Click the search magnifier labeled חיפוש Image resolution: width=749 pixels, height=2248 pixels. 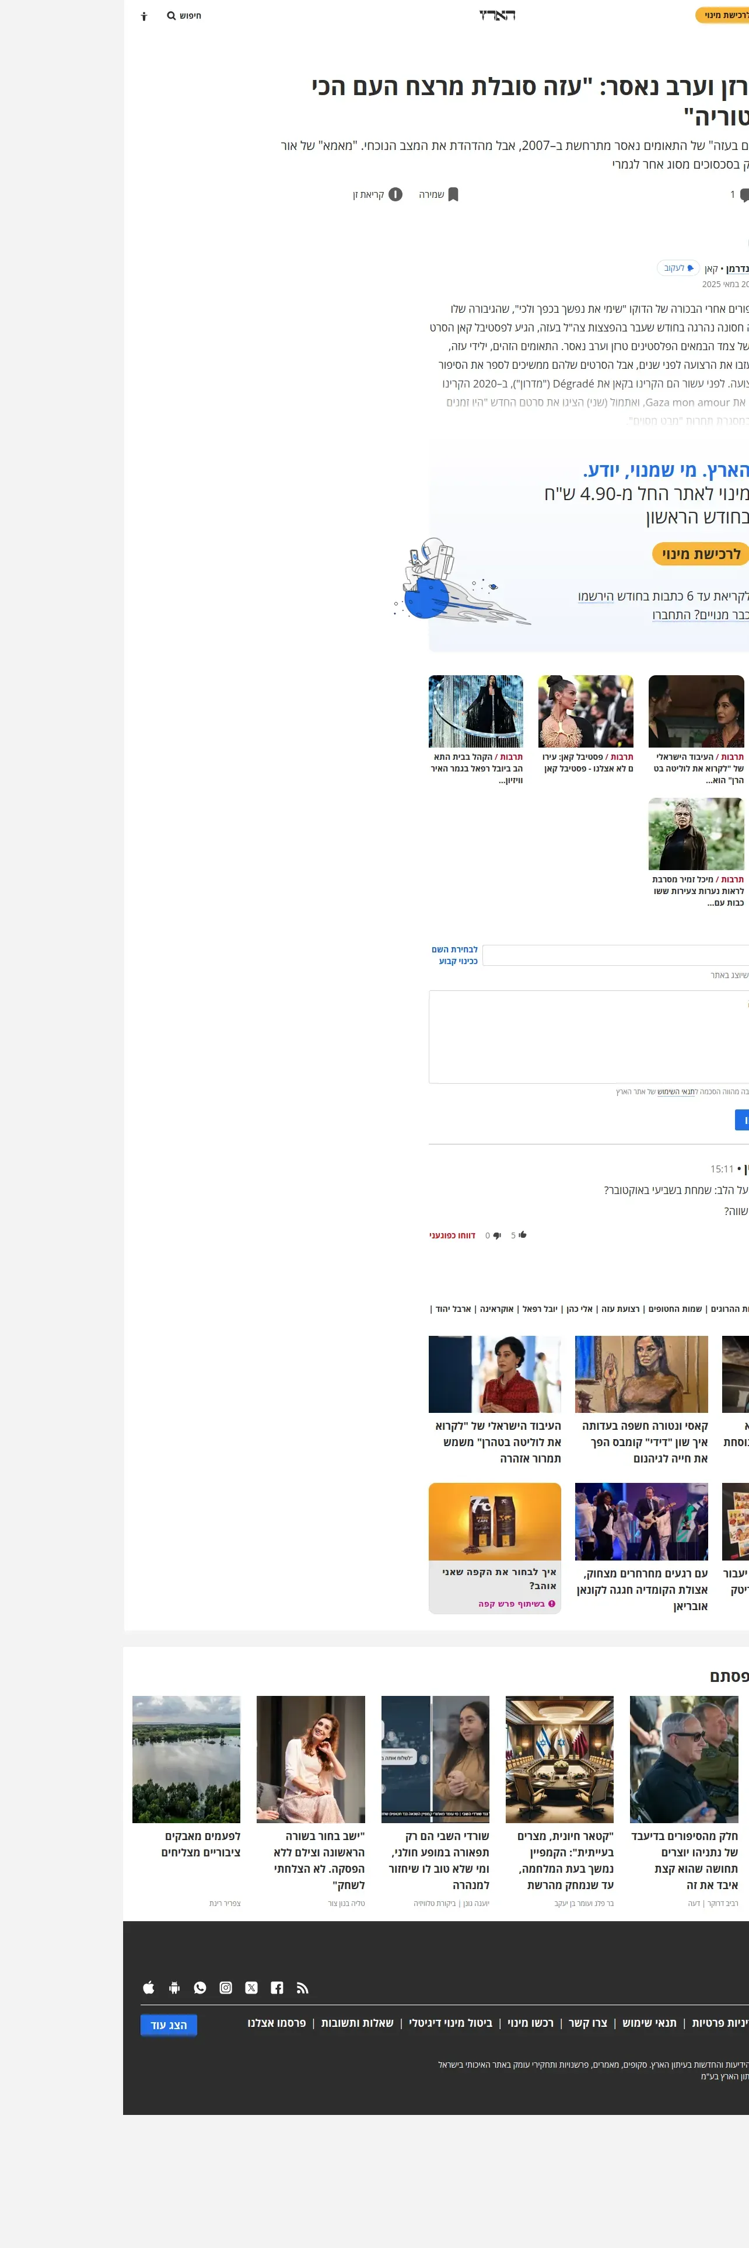point(184,16)
